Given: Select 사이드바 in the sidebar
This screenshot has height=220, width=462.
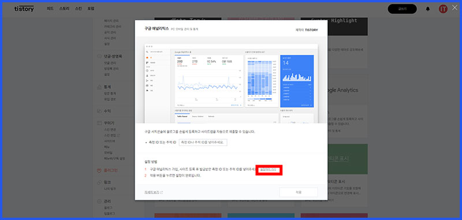Looking at the screenshot, I should pyautogui.click(x=109, y=141).
